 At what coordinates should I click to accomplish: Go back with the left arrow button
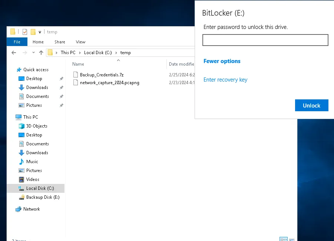click(x=14, y=53)
